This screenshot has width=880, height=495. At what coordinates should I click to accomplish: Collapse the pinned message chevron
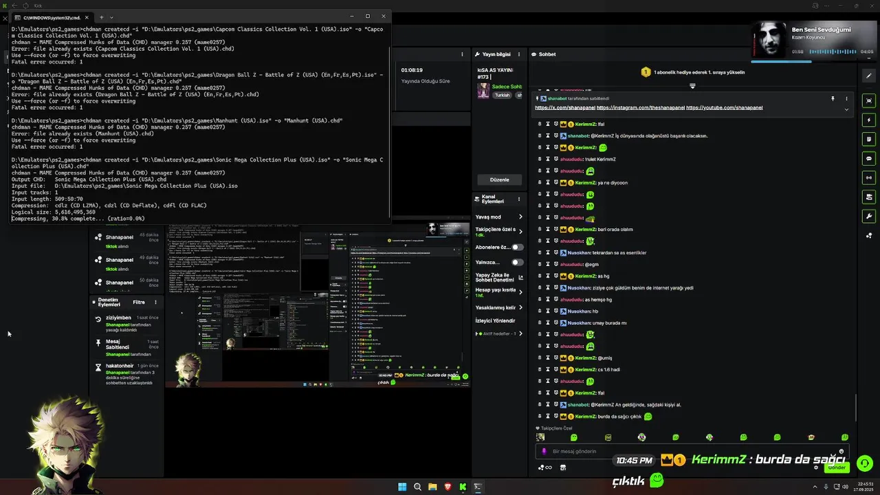point(846,109)
